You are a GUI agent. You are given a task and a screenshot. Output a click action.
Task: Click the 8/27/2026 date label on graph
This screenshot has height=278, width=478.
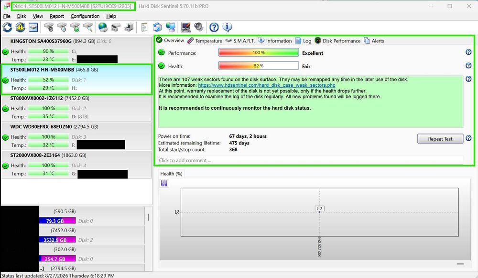click(319, 247)
